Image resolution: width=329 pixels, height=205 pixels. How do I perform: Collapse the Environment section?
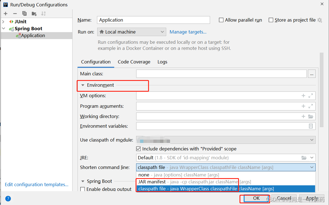pos(83,85)
